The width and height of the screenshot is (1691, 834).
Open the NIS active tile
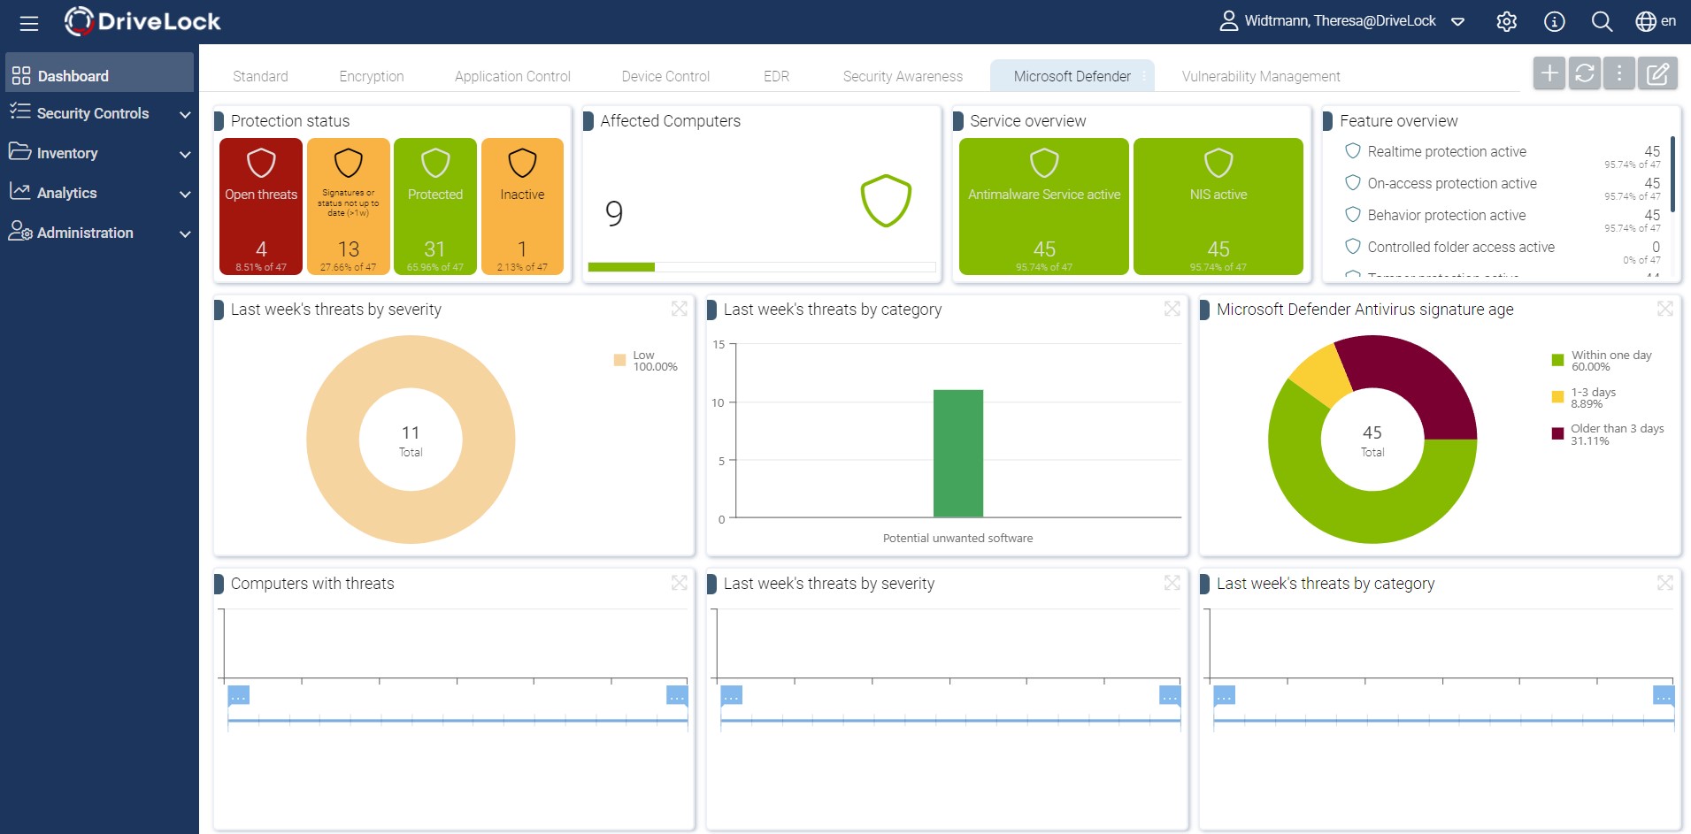tap(1218, 206)
